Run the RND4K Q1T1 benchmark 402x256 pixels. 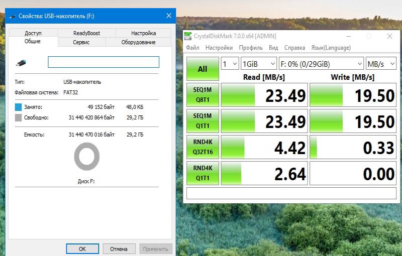click(203, 174)
